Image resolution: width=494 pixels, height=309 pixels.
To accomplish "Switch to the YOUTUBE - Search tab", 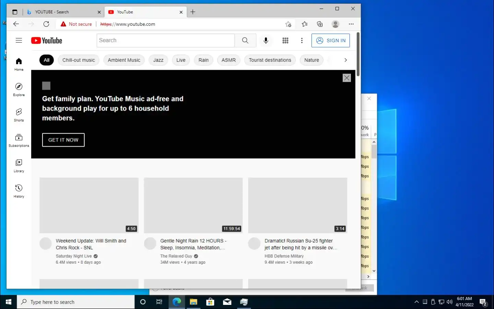I will coord(64,12).
